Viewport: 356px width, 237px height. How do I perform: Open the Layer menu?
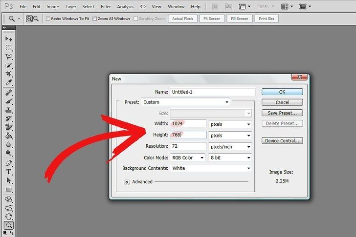tap(71, 7)
